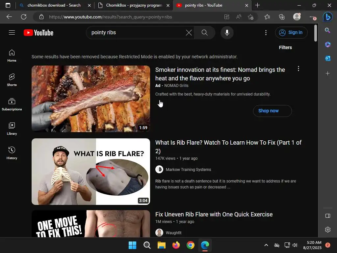337x253 pixels.
Task: Click the Sign in button
Action: [x=291, y=33]
